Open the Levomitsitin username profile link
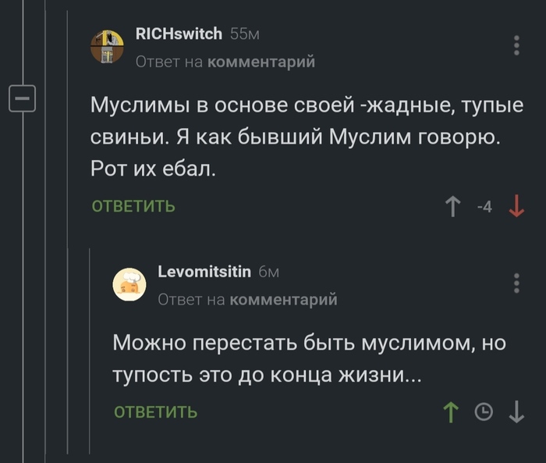The height and width of the screenshot is (463, 546). tap(204, 272)
